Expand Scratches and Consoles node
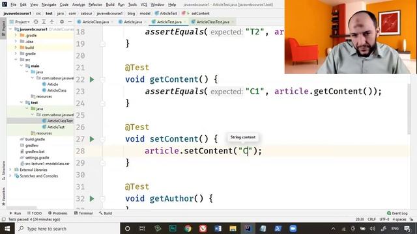 (x=10, y=176)
